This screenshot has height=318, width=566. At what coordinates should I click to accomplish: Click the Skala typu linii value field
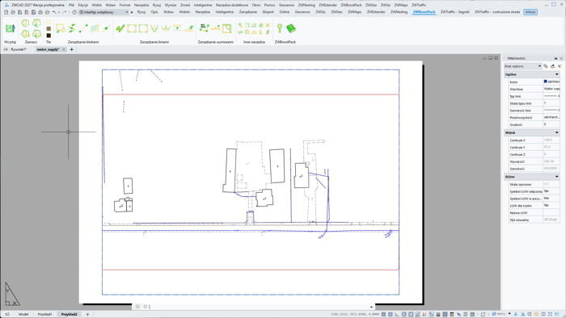(551, 103)
